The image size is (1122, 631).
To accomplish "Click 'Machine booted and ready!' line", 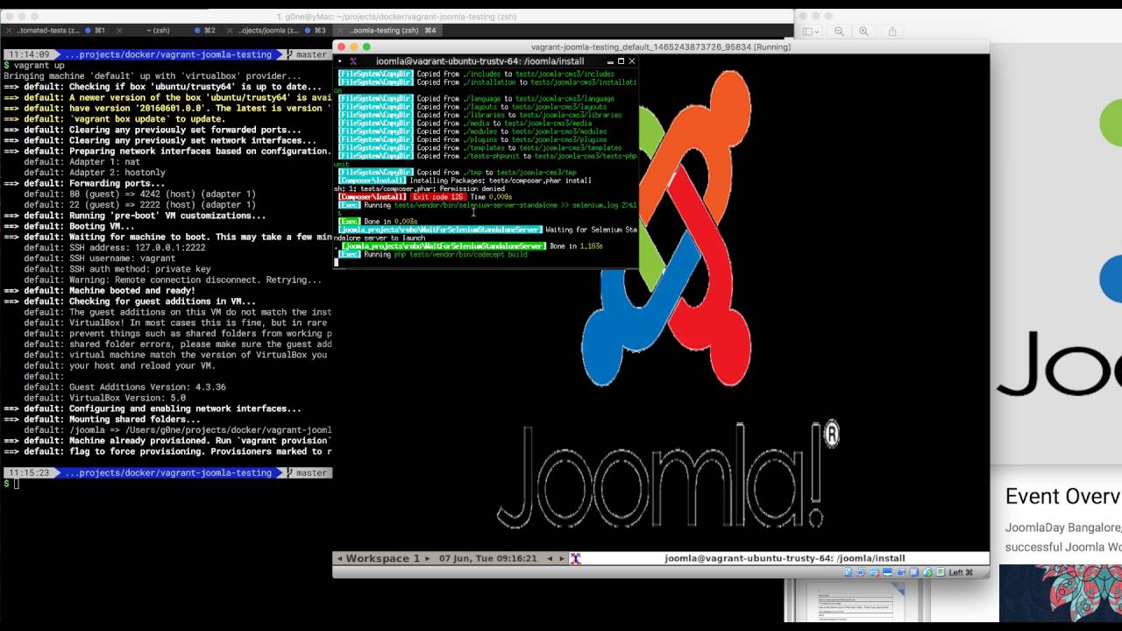I will pos(132,291).
